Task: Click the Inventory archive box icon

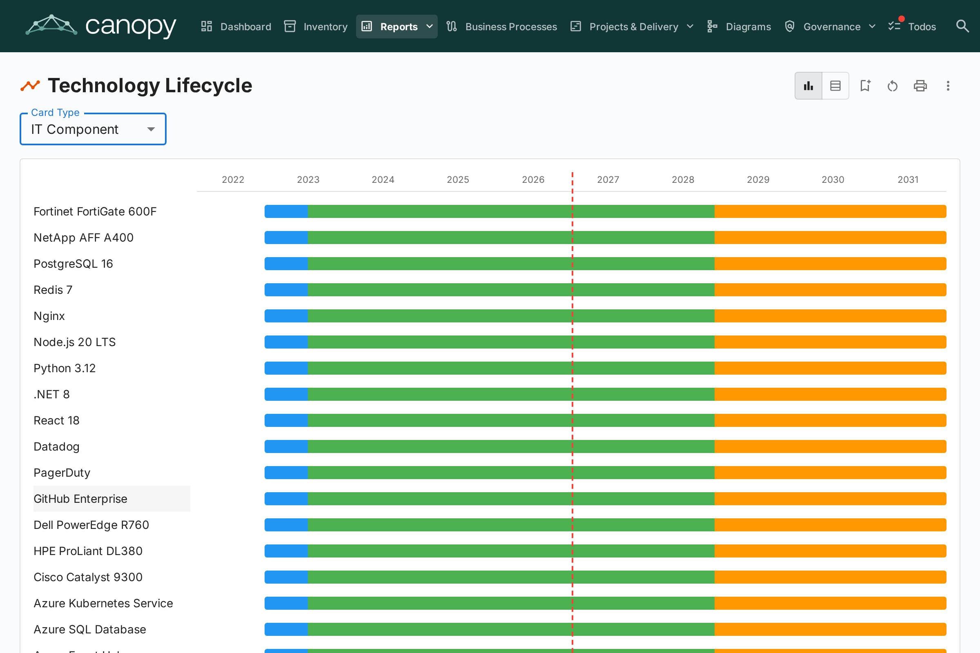Action: (290, 27)
